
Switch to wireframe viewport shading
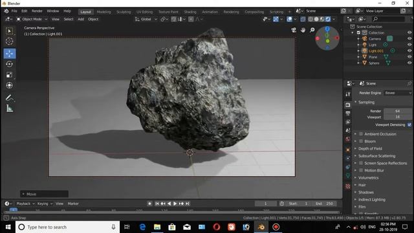click(x=310, y=19)
